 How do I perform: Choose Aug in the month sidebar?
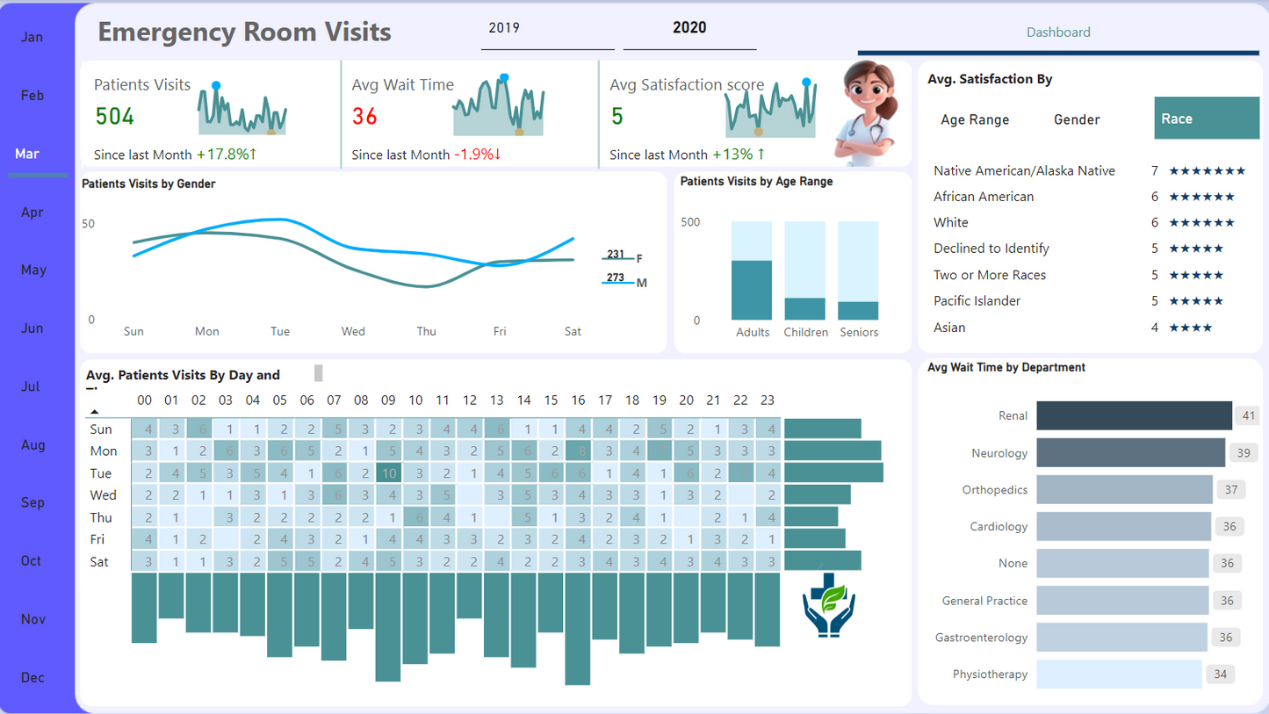pyautogui.click(x=33, y=445)
